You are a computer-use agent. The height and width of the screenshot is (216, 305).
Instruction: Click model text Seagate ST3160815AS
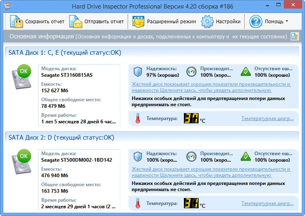pyautogui.click(x=67, y=75)
